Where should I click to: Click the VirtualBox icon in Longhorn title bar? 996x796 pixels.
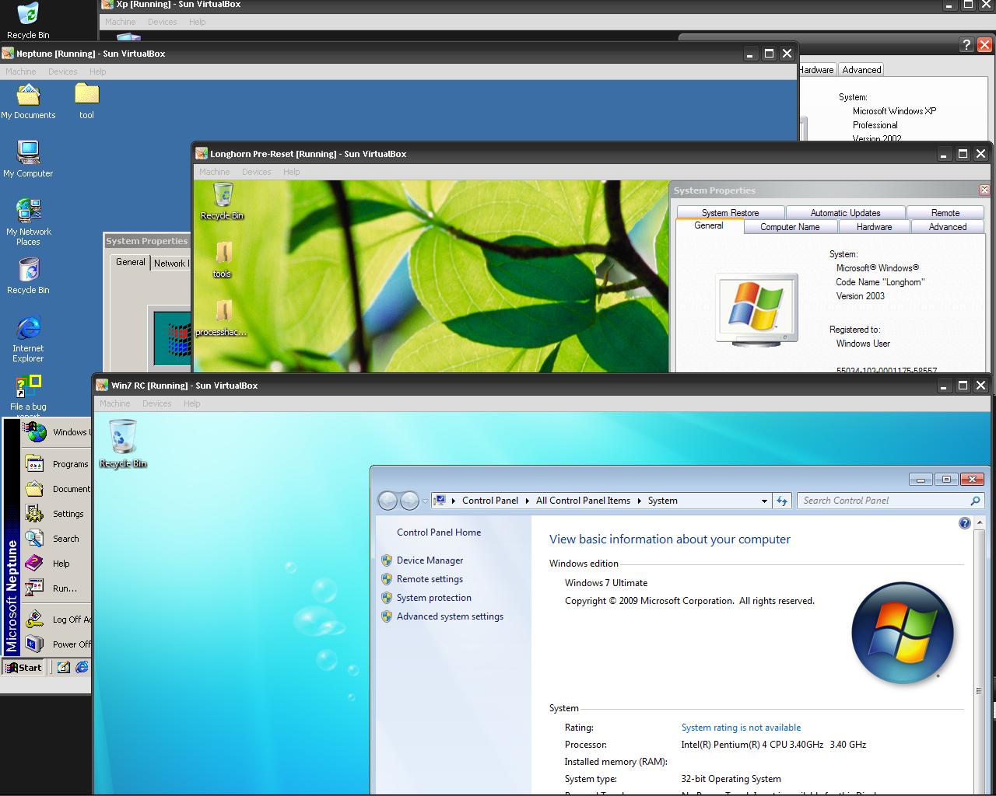202,154
